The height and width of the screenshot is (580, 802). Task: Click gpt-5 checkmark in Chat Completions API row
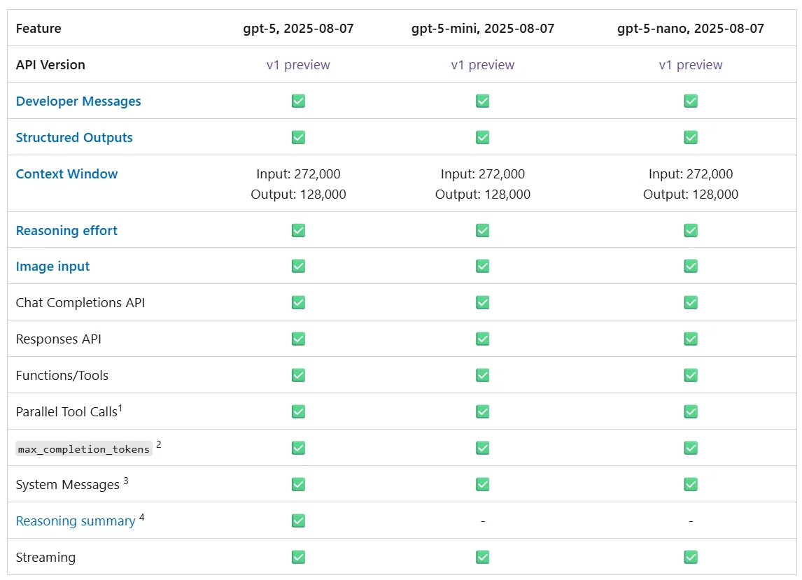pyautogui.click(x=298, y=303)
